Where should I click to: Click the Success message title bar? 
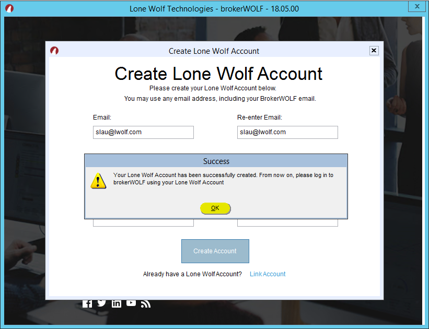(216, 161)
